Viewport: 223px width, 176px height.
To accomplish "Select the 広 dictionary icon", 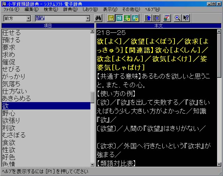I will point(111,18).
